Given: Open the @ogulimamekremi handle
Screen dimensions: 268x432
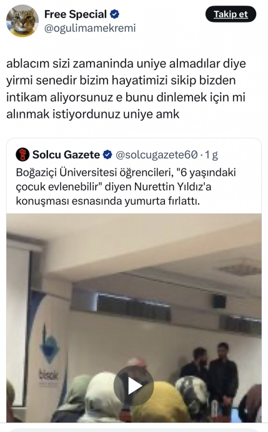Looking at the screenshot, I should 90,28.
